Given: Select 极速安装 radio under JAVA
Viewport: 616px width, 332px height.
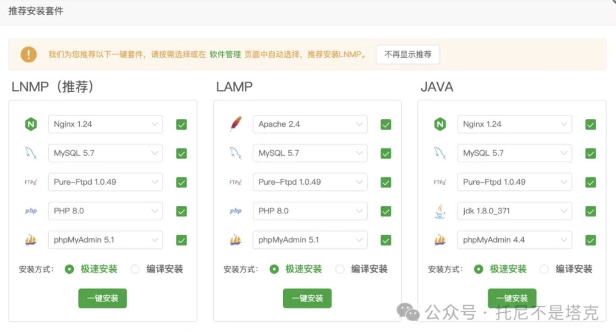Looking at the screenshot, I should 478,269.
